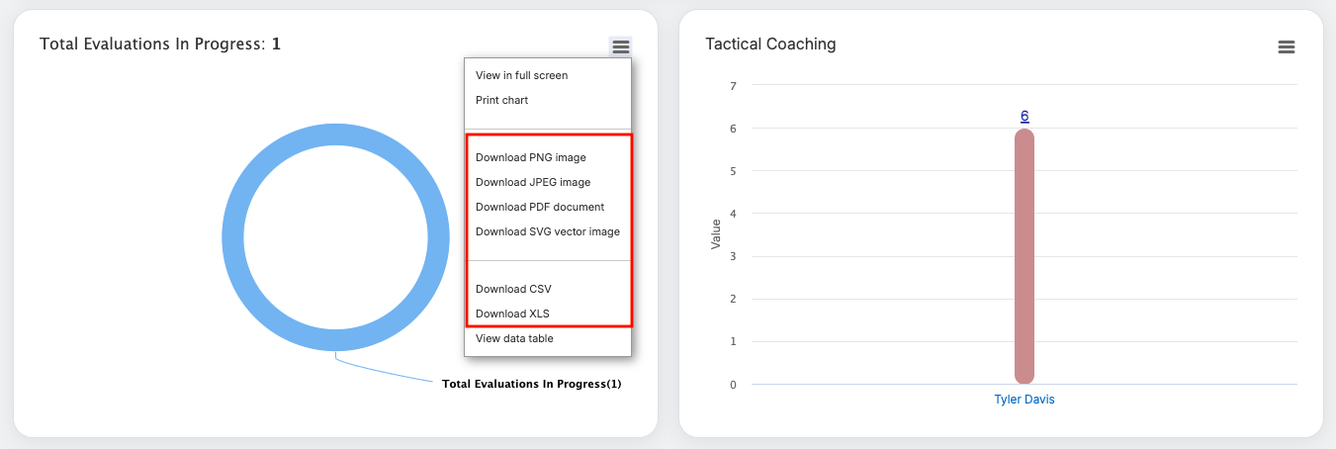Viewport: 1336px width, 449px height.
Task: Select Download JPEG image
Action: 532,182
